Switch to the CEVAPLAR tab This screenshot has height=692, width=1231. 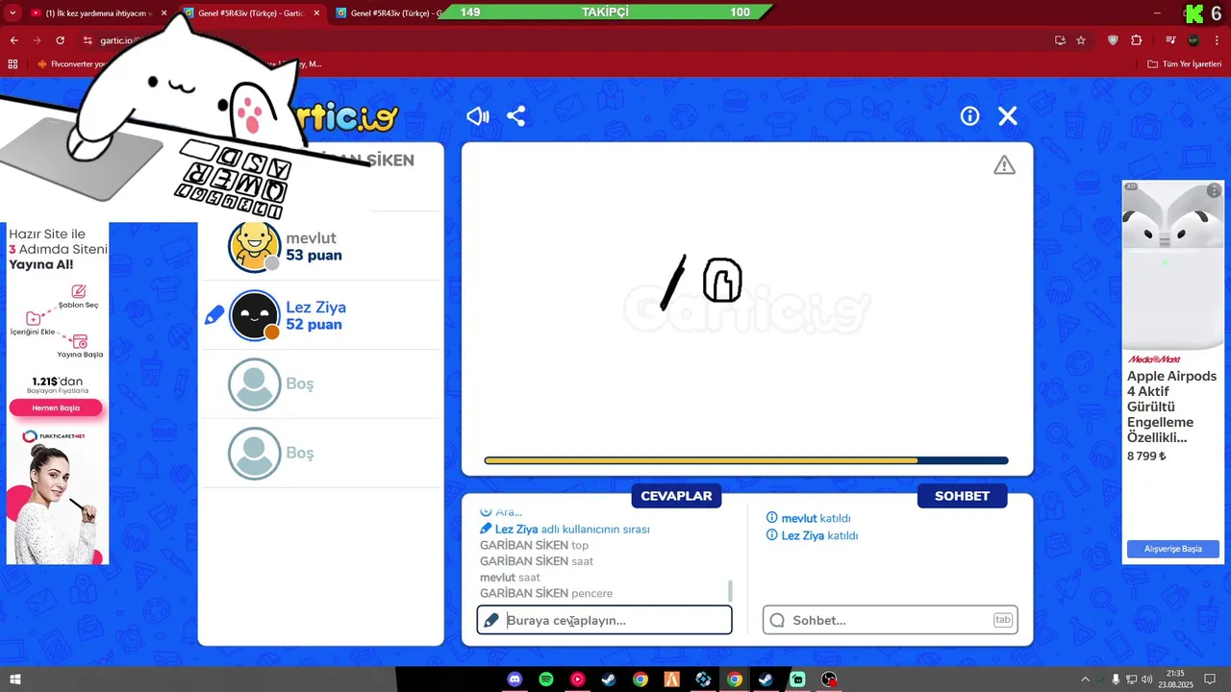(676, 496)
